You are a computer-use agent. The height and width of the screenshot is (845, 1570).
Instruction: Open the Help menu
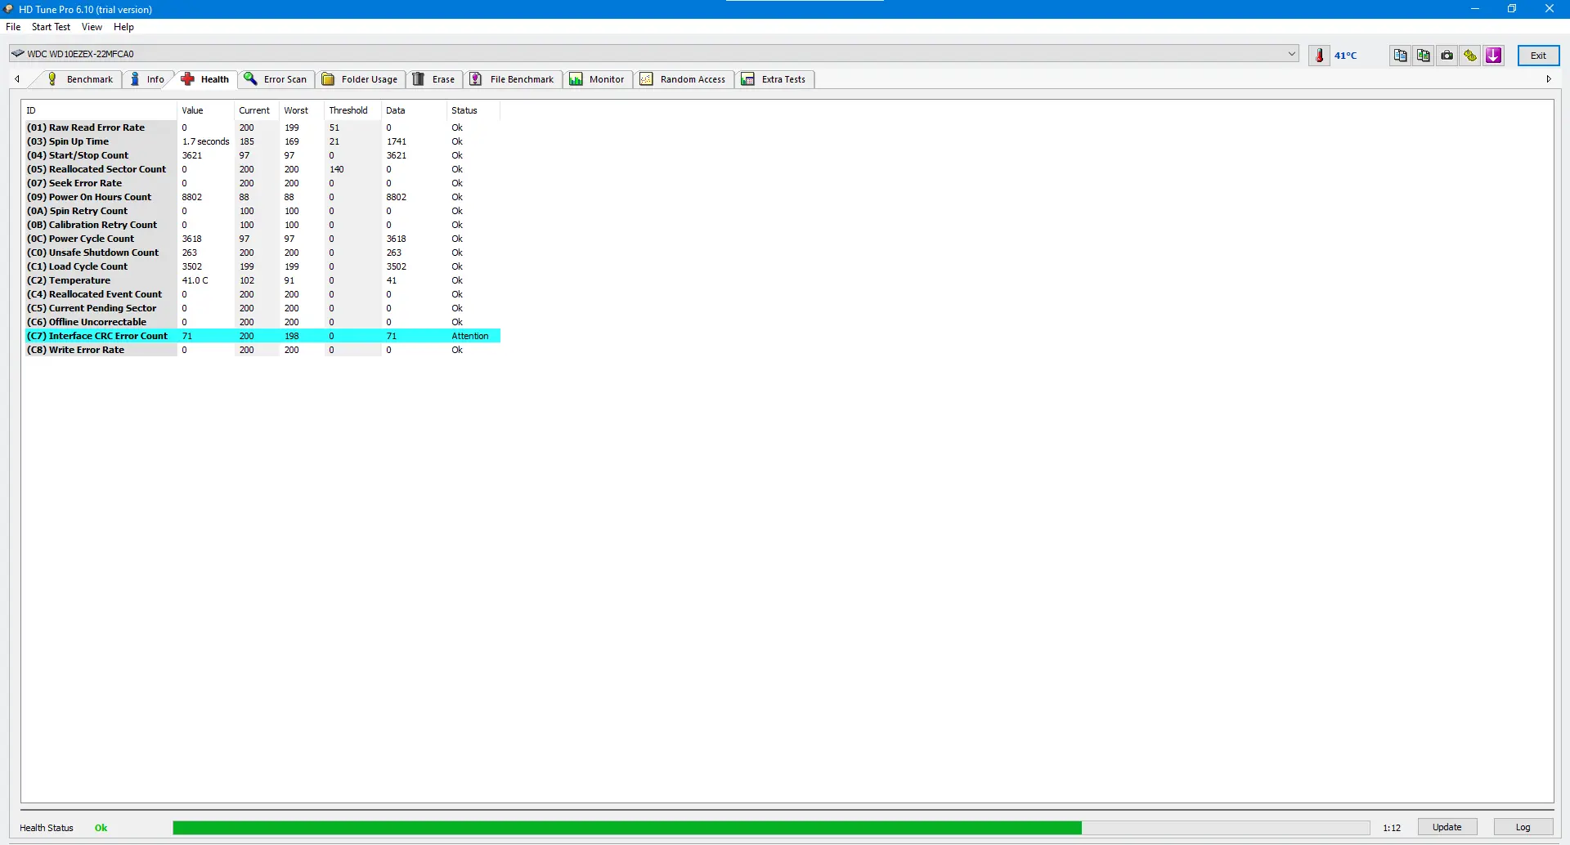pos(123,27)
